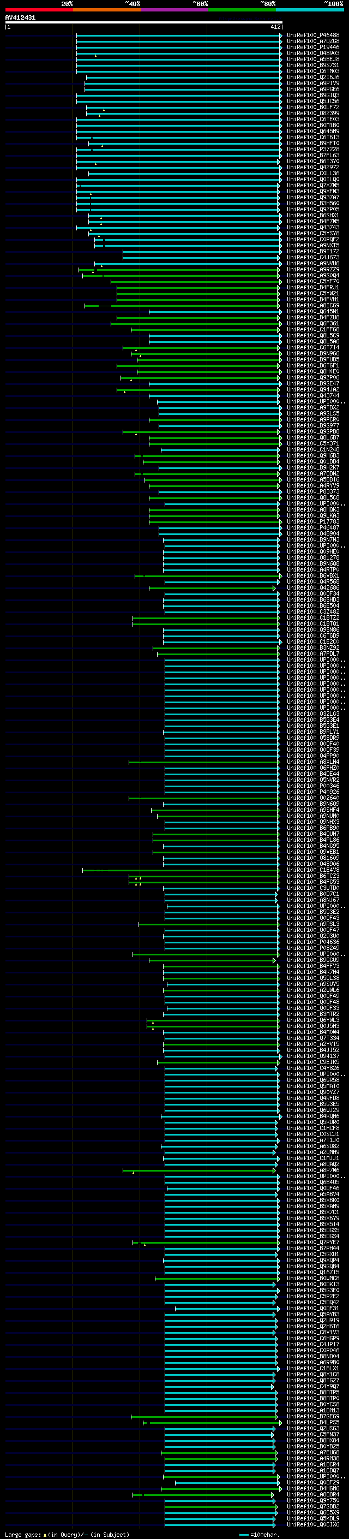Select hit label UniRef100_A9PIV9
Image resolution: width=349 pixels, height=1539 pixels.
coord(313,83)
